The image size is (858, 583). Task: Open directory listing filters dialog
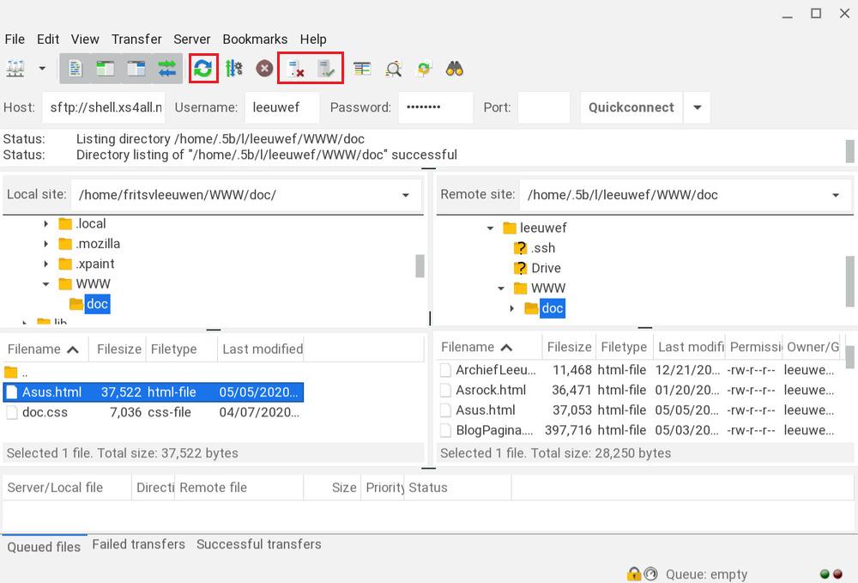(x=362, y=69)
